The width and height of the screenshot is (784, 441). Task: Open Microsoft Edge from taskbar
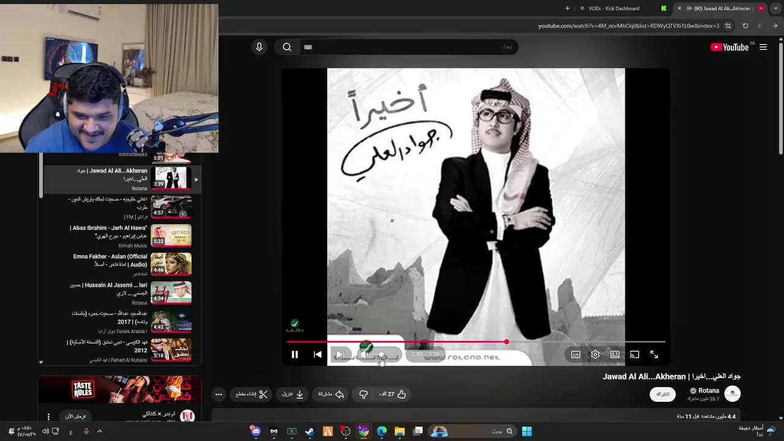click(382, 431)
